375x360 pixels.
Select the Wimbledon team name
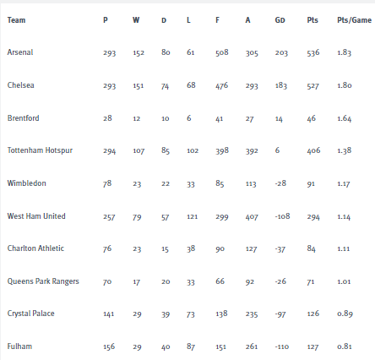click(x=26, y=183)
